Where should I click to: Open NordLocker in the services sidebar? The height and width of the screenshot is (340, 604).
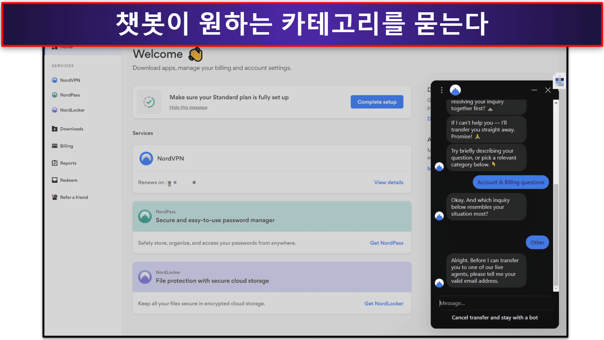(x=72, y=110)
